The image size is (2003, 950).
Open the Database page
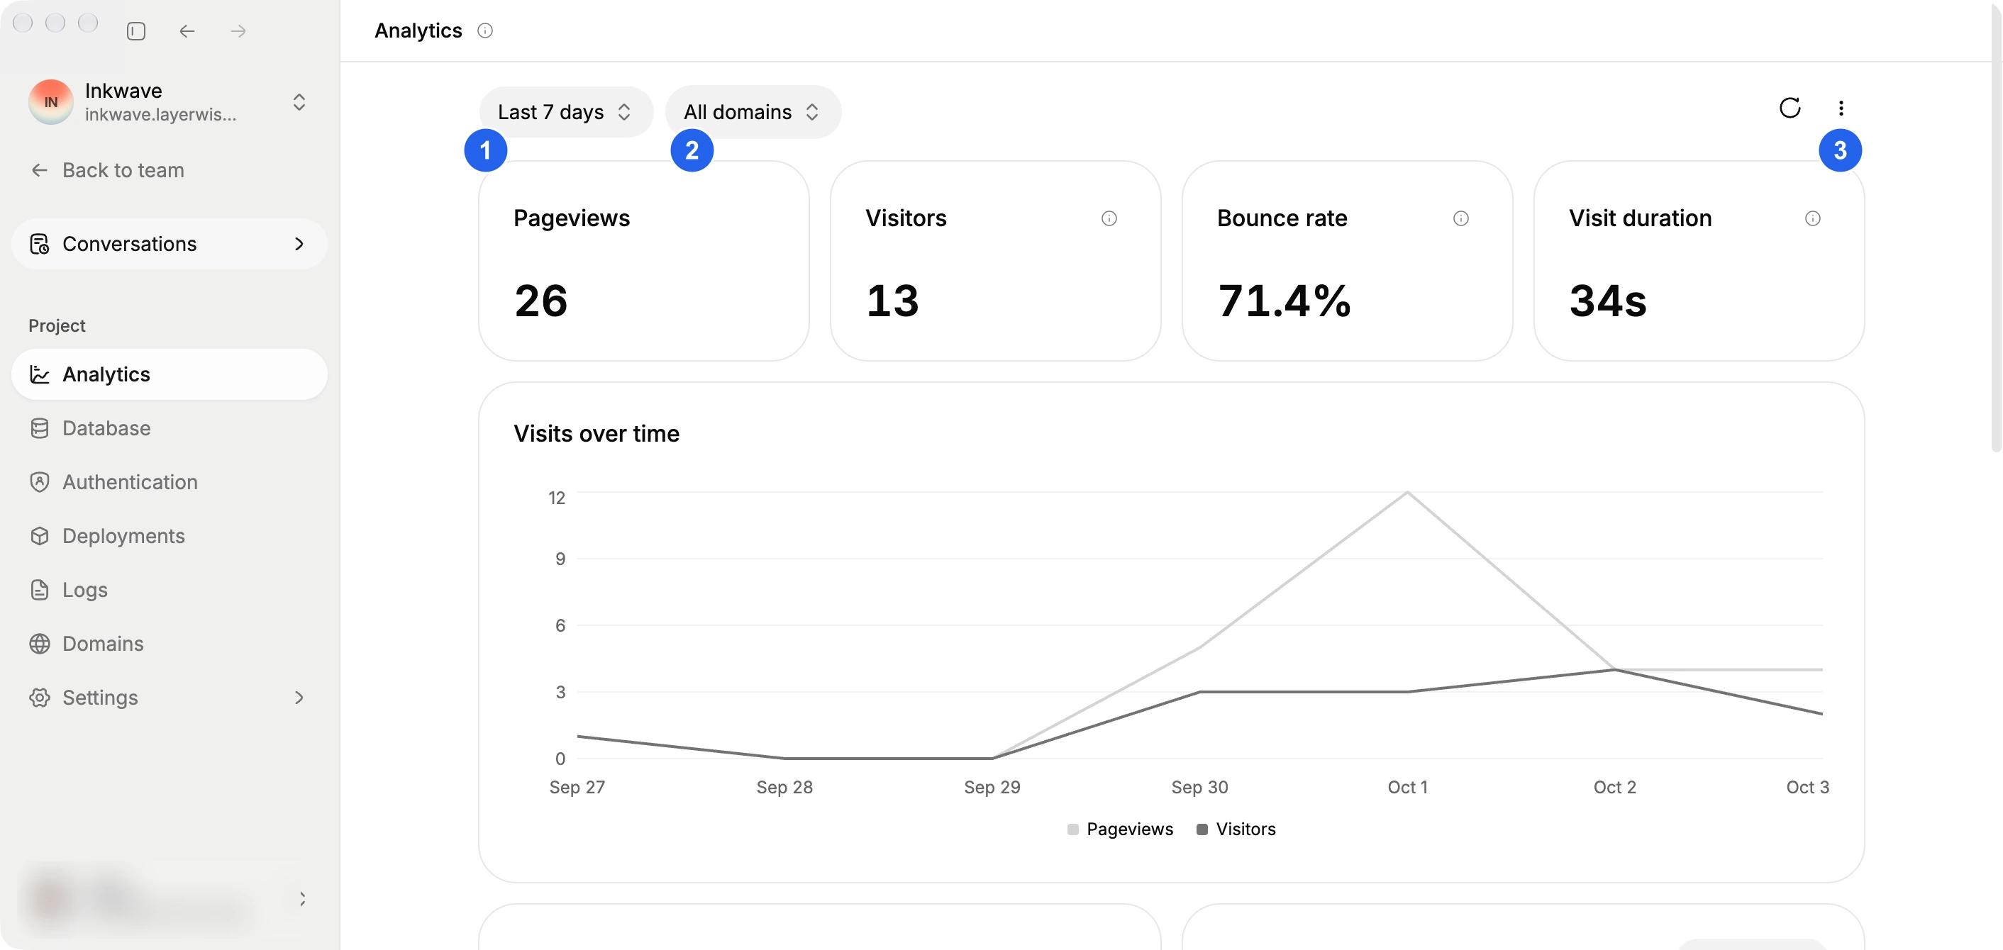169,428
